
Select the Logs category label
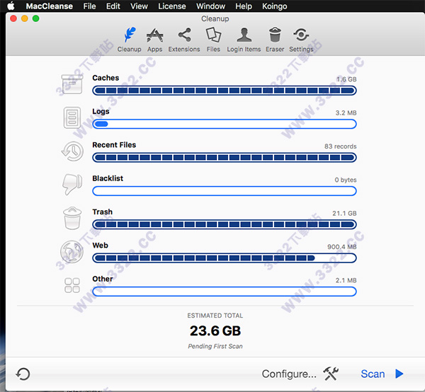pos(101,112)
